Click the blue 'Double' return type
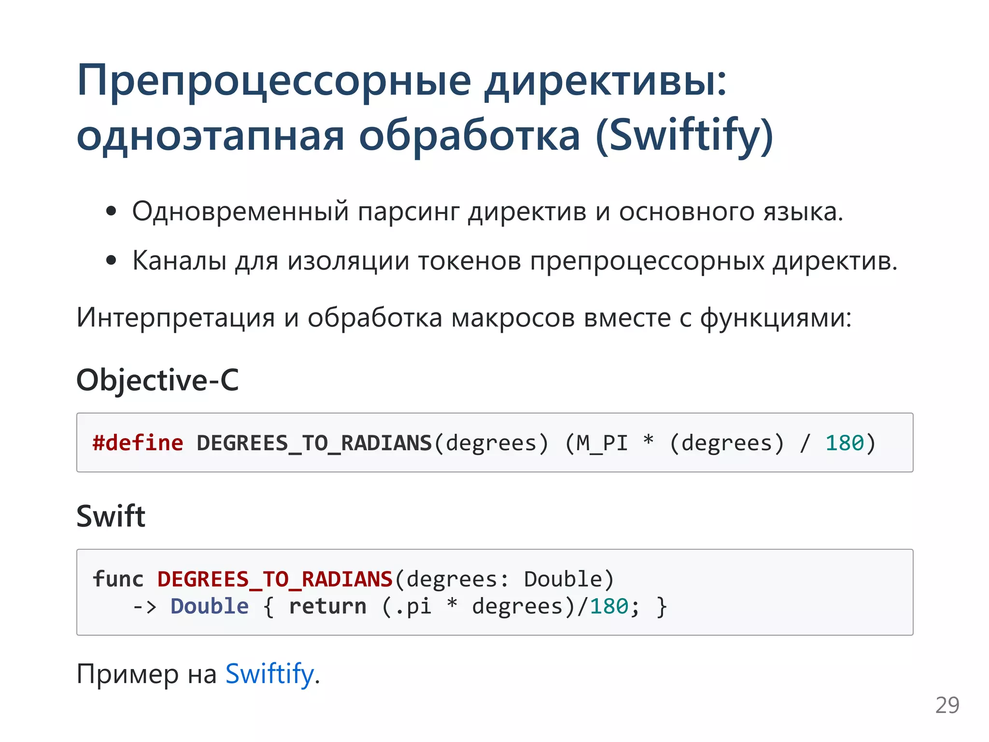The width and height of the screenshot is (989, 742). pos(210,606)
